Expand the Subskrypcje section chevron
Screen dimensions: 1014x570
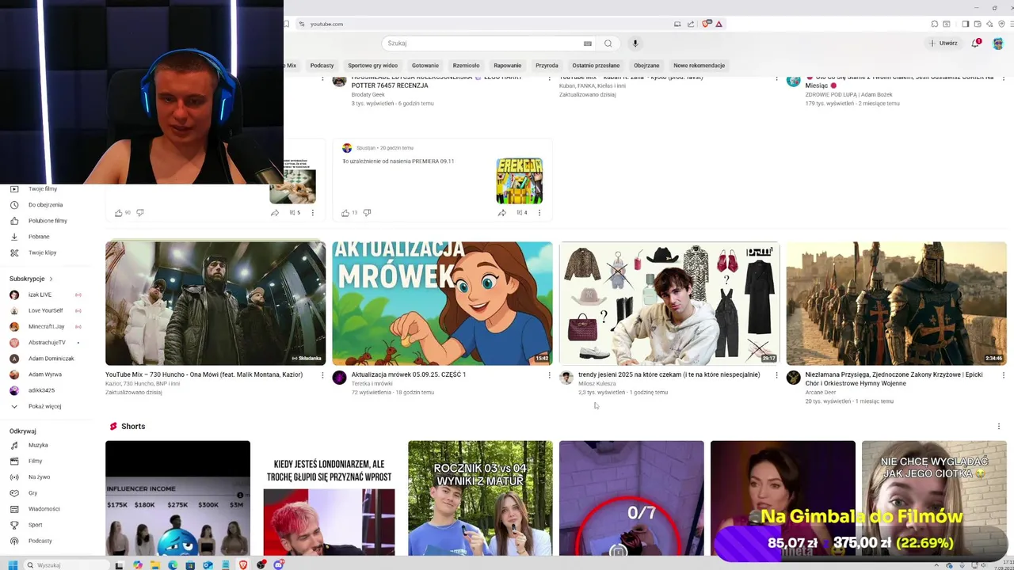[51, 279]
